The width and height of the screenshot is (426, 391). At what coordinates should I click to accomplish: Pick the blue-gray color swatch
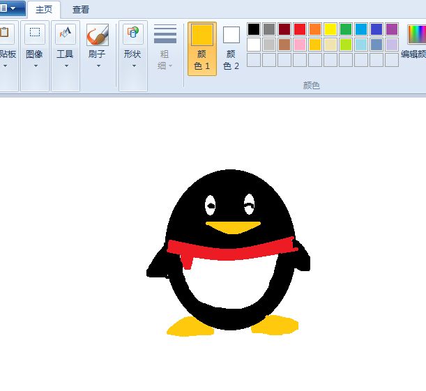coord(376,45)
